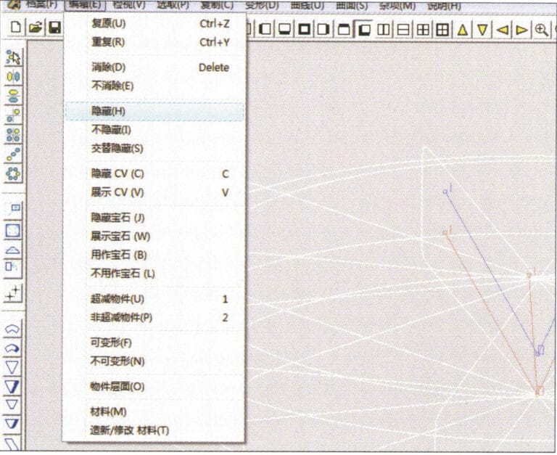The image size is (557, 455).
Task: Create a new file from the toolbar
Action: coord(16,28)
